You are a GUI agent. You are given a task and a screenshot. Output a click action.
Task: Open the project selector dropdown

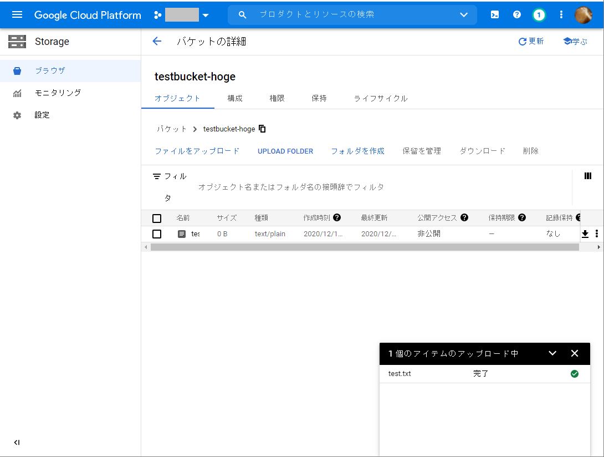(x=205, y=15)
